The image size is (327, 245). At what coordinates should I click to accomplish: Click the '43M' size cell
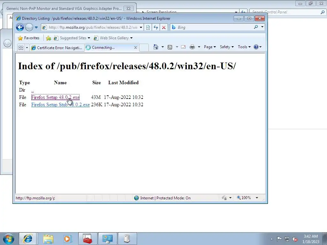point(96,97)
